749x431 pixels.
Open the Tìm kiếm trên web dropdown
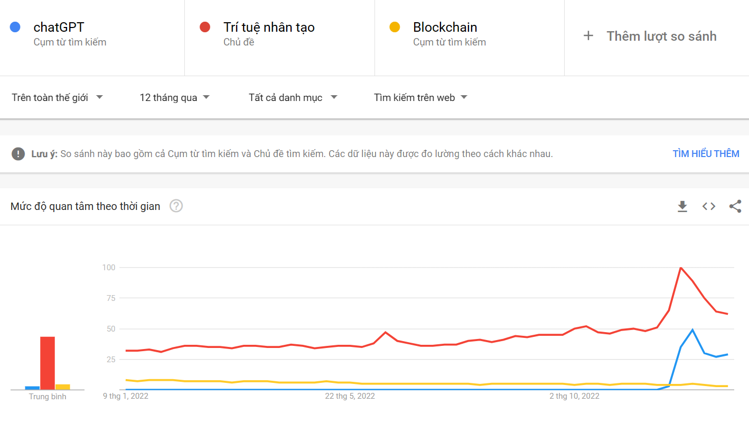point(420,97)
